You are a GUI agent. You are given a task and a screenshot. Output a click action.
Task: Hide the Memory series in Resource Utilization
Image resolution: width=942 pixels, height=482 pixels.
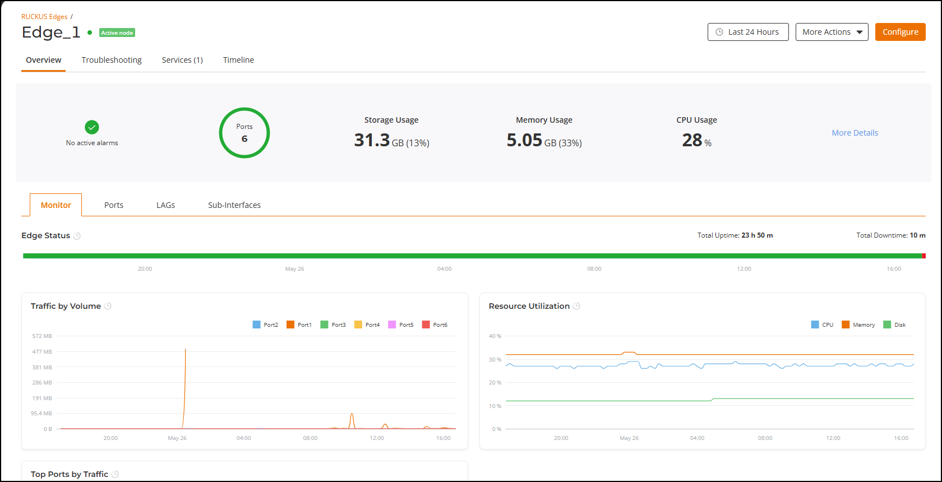point(858,325)
